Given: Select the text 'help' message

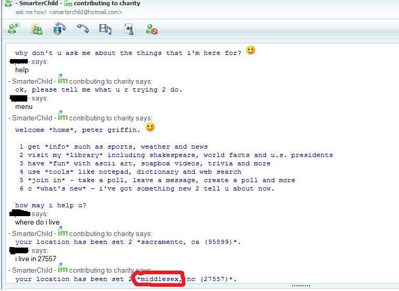Looking at the screenshot, I should click(x=22, y=70).
